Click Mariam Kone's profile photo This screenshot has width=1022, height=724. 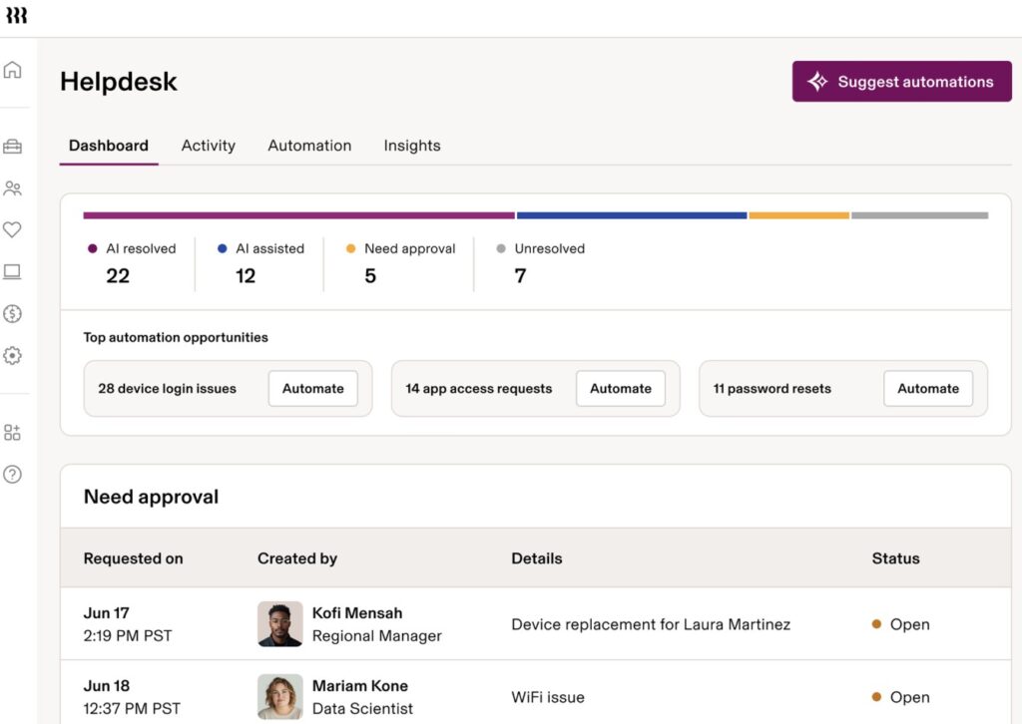(280, 697)
